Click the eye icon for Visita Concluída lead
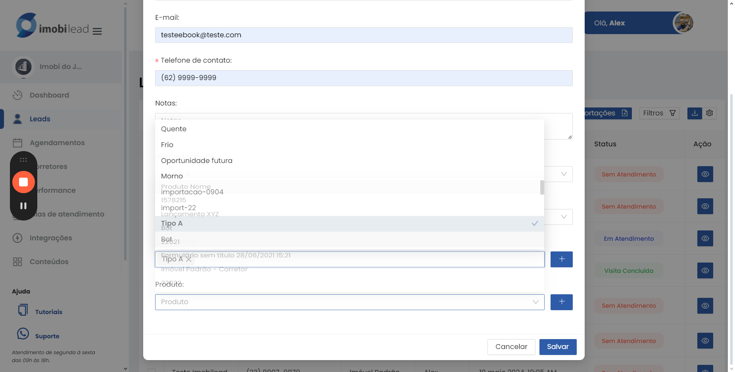This screenshot has height=372, width=735. (705, 270)
